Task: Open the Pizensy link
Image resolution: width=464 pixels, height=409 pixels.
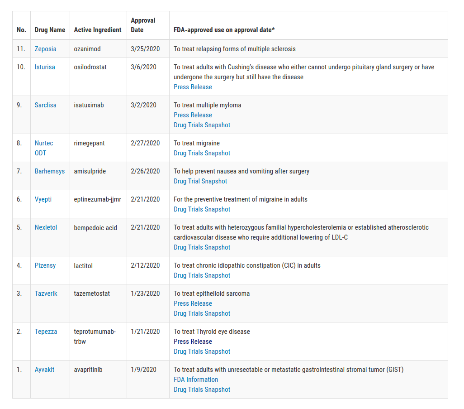Action: (45, 265)
